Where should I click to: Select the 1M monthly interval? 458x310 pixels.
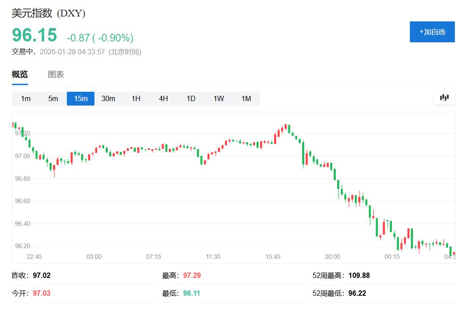(x=246, y=98)
